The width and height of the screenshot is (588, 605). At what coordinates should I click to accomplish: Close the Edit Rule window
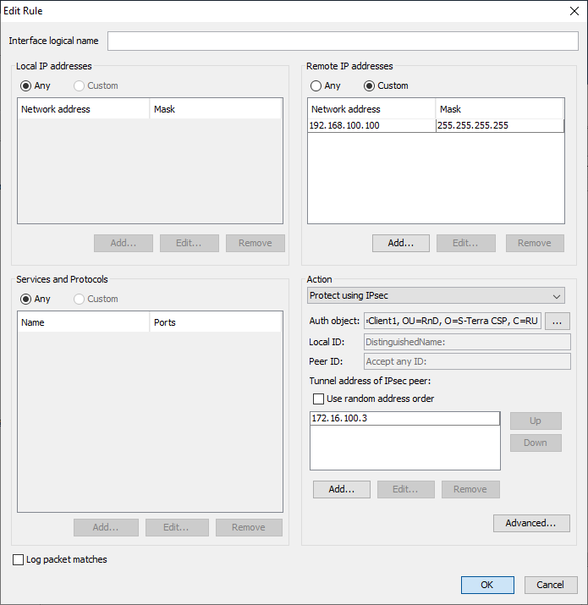pyautogui.click(x=574, y=11)
